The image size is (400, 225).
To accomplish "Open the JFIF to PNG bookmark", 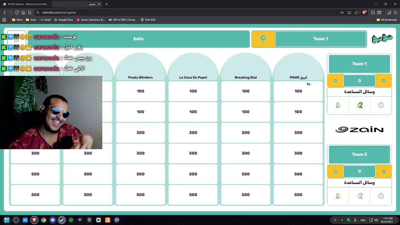I will (x=122, y=20).
